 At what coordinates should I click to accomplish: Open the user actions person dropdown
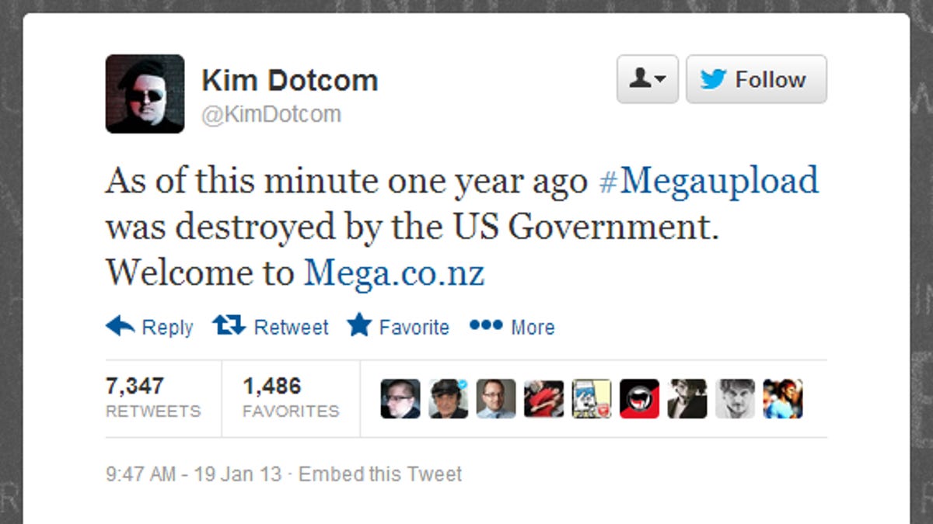647,79
